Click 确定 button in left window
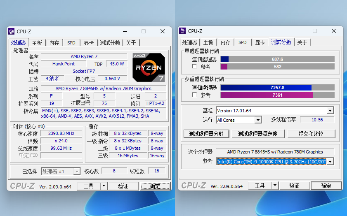The width and height of the screenshot is (347, 216). tap(155, 186)
